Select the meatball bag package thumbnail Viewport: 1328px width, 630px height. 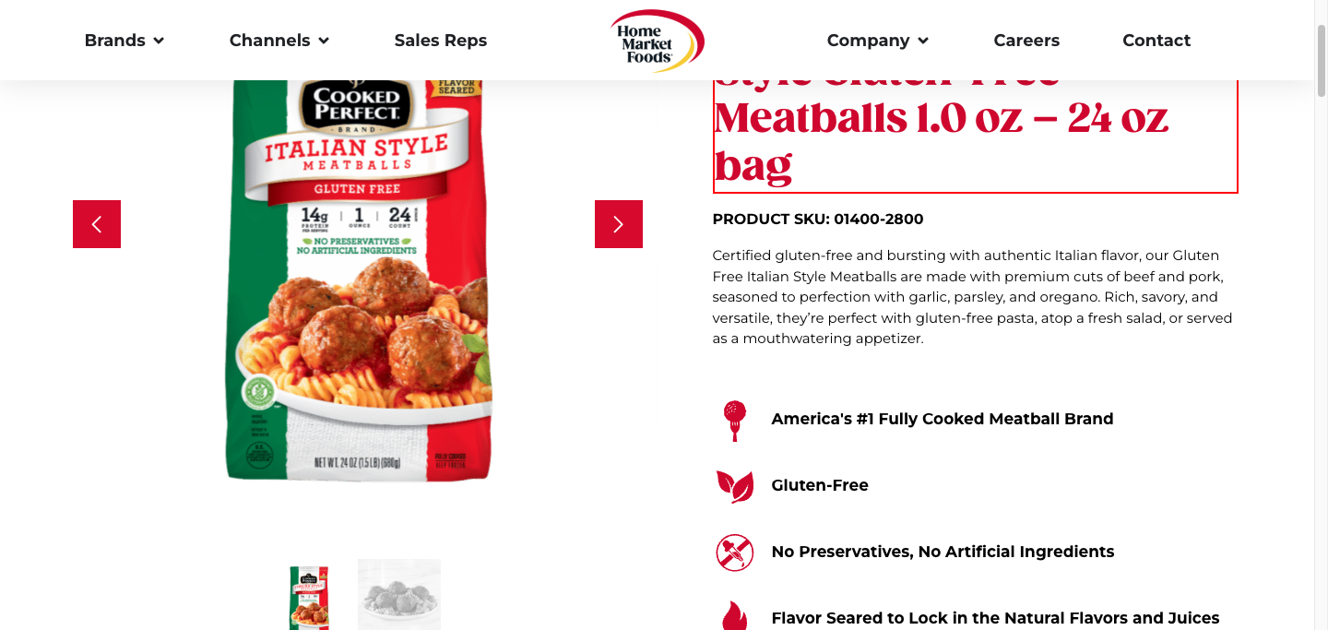tap(309, 597)
